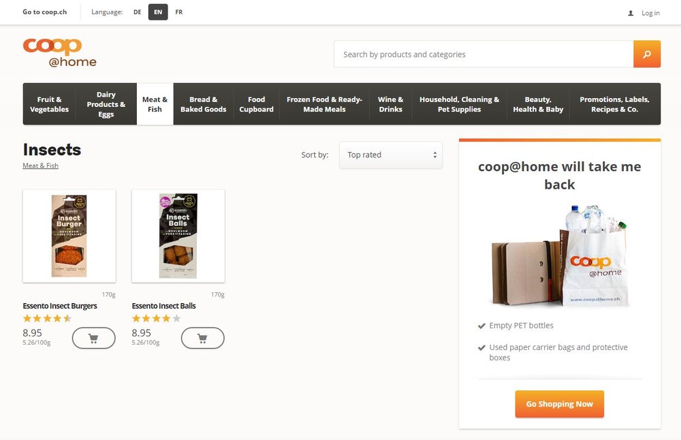Add Essento Insect Balls to cart
681x440 pixels.
tap(202, 338)
